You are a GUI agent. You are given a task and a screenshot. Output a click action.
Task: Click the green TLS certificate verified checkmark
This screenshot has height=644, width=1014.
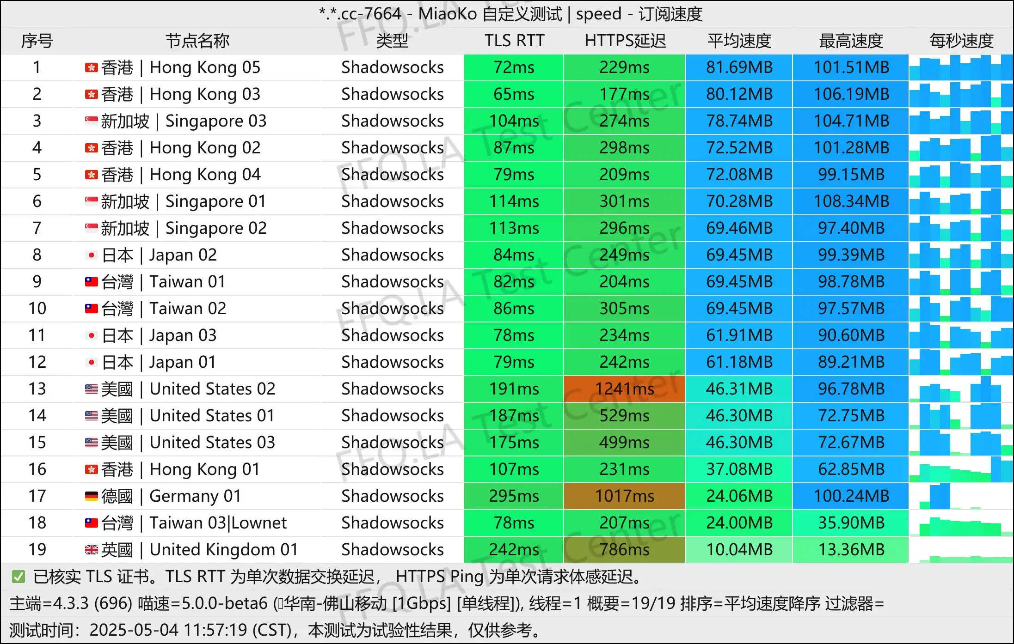click(18, 577)
